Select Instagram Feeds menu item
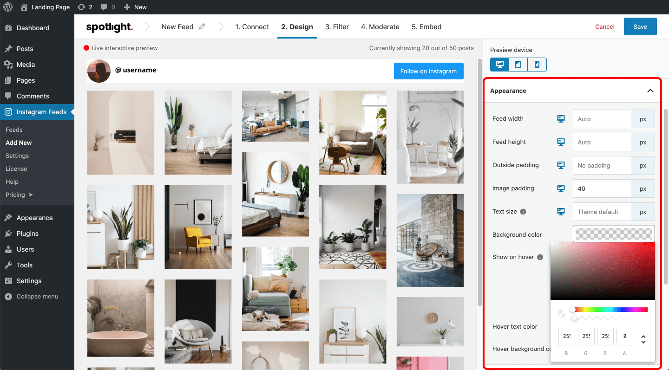The image size is (669, 370). (37, 112)
